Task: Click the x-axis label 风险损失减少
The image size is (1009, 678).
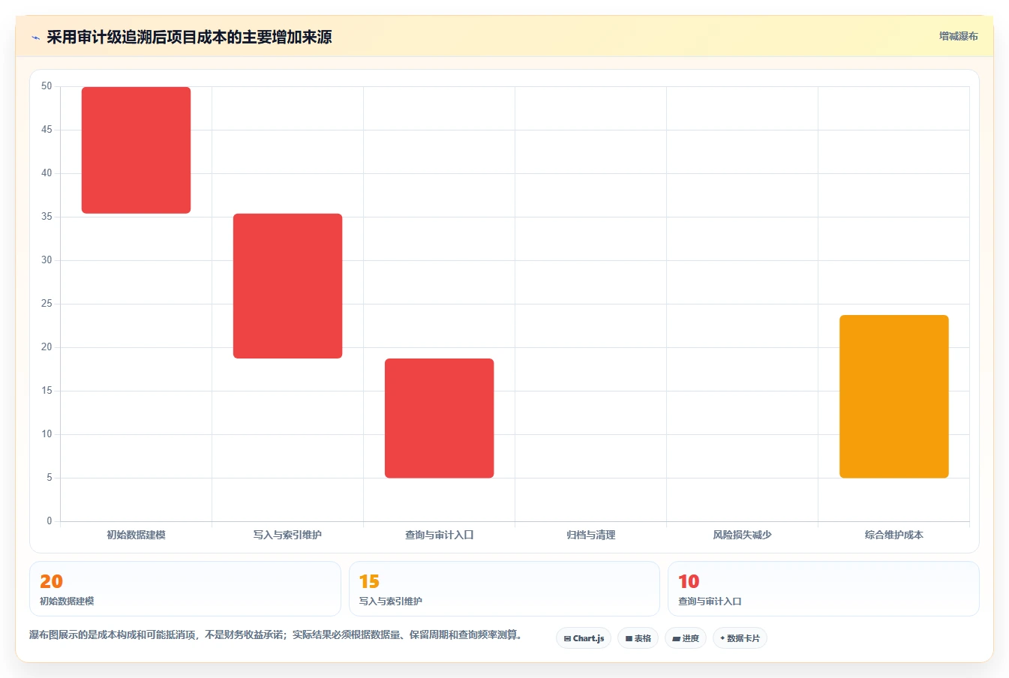Action: [742, 535]
